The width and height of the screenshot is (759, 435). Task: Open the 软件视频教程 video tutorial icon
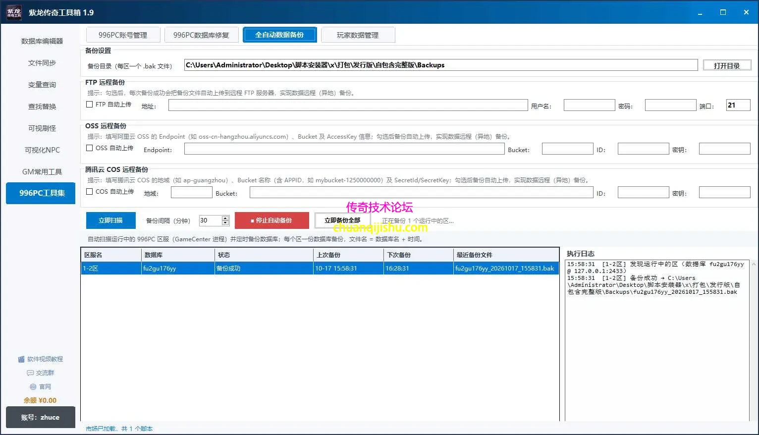[x=21, y=359]
